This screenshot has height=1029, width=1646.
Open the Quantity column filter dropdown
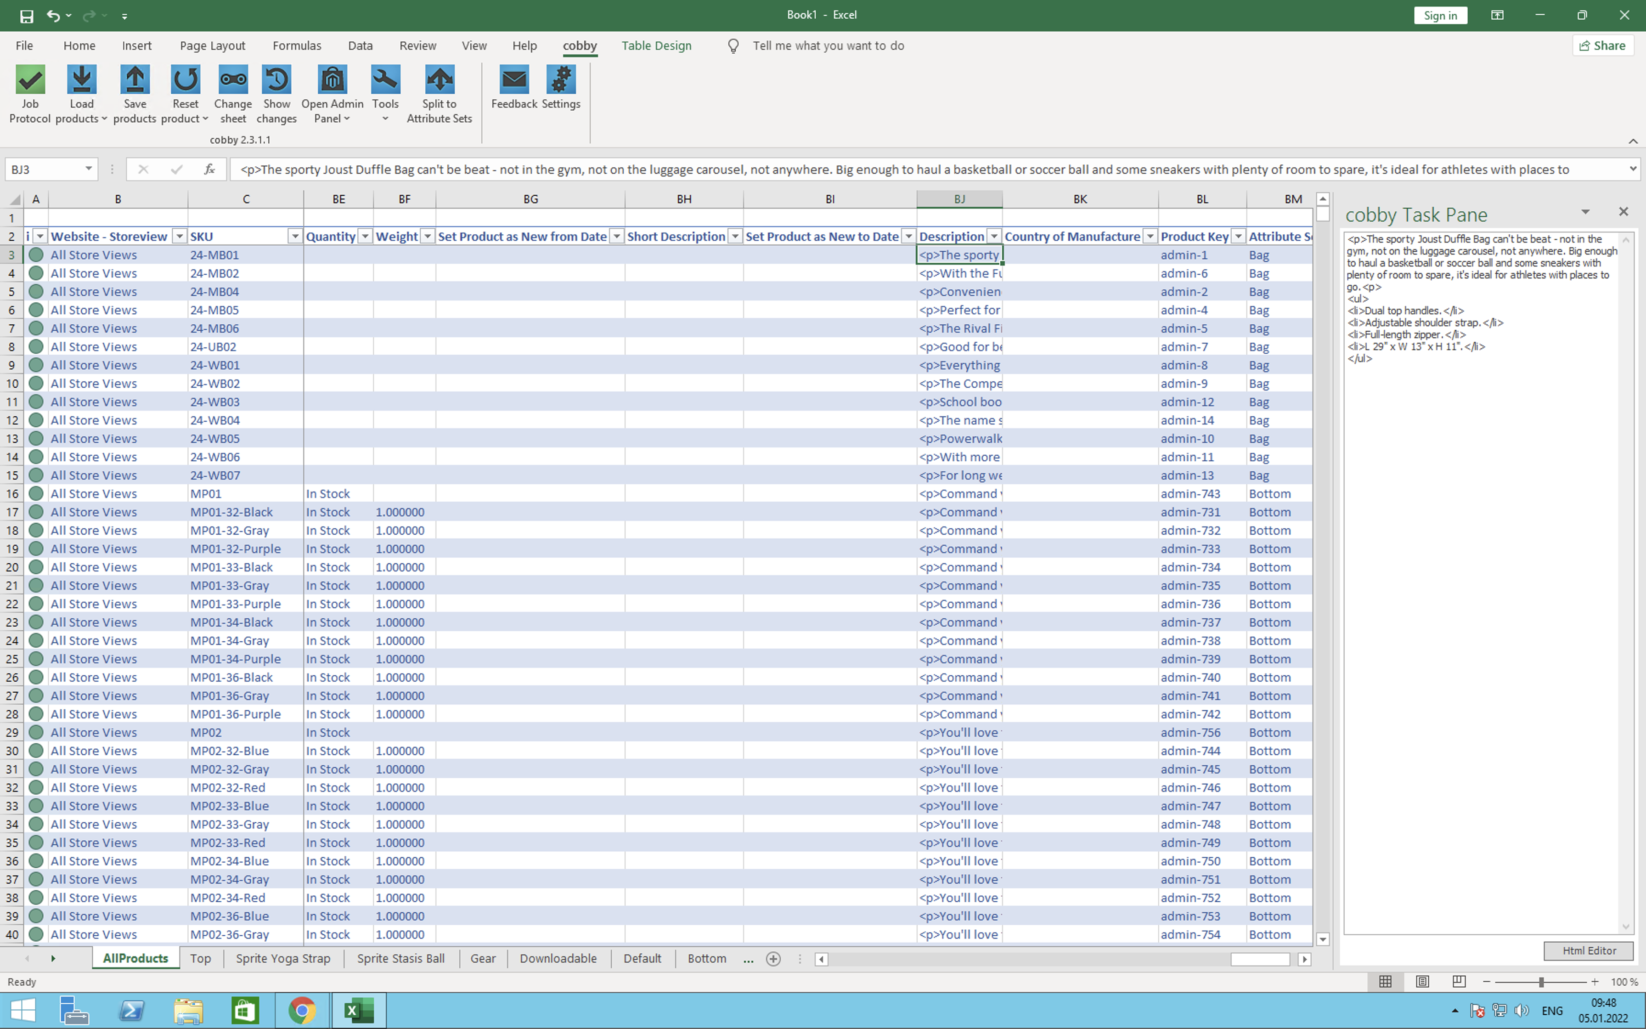coord(365,236)
